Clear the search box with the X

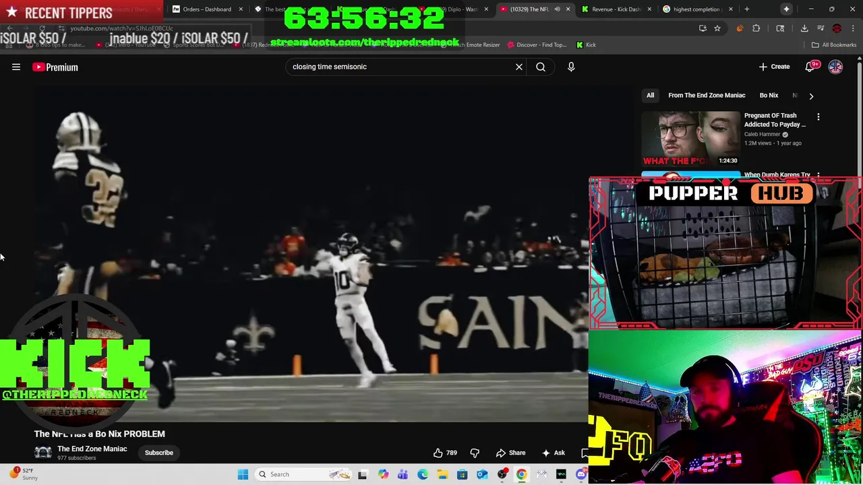[519, 67]
